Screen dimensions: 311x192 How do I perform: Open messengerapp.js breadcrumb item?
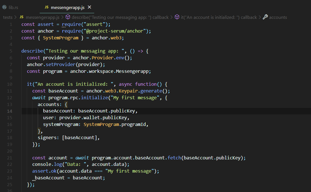coord(42,17)
